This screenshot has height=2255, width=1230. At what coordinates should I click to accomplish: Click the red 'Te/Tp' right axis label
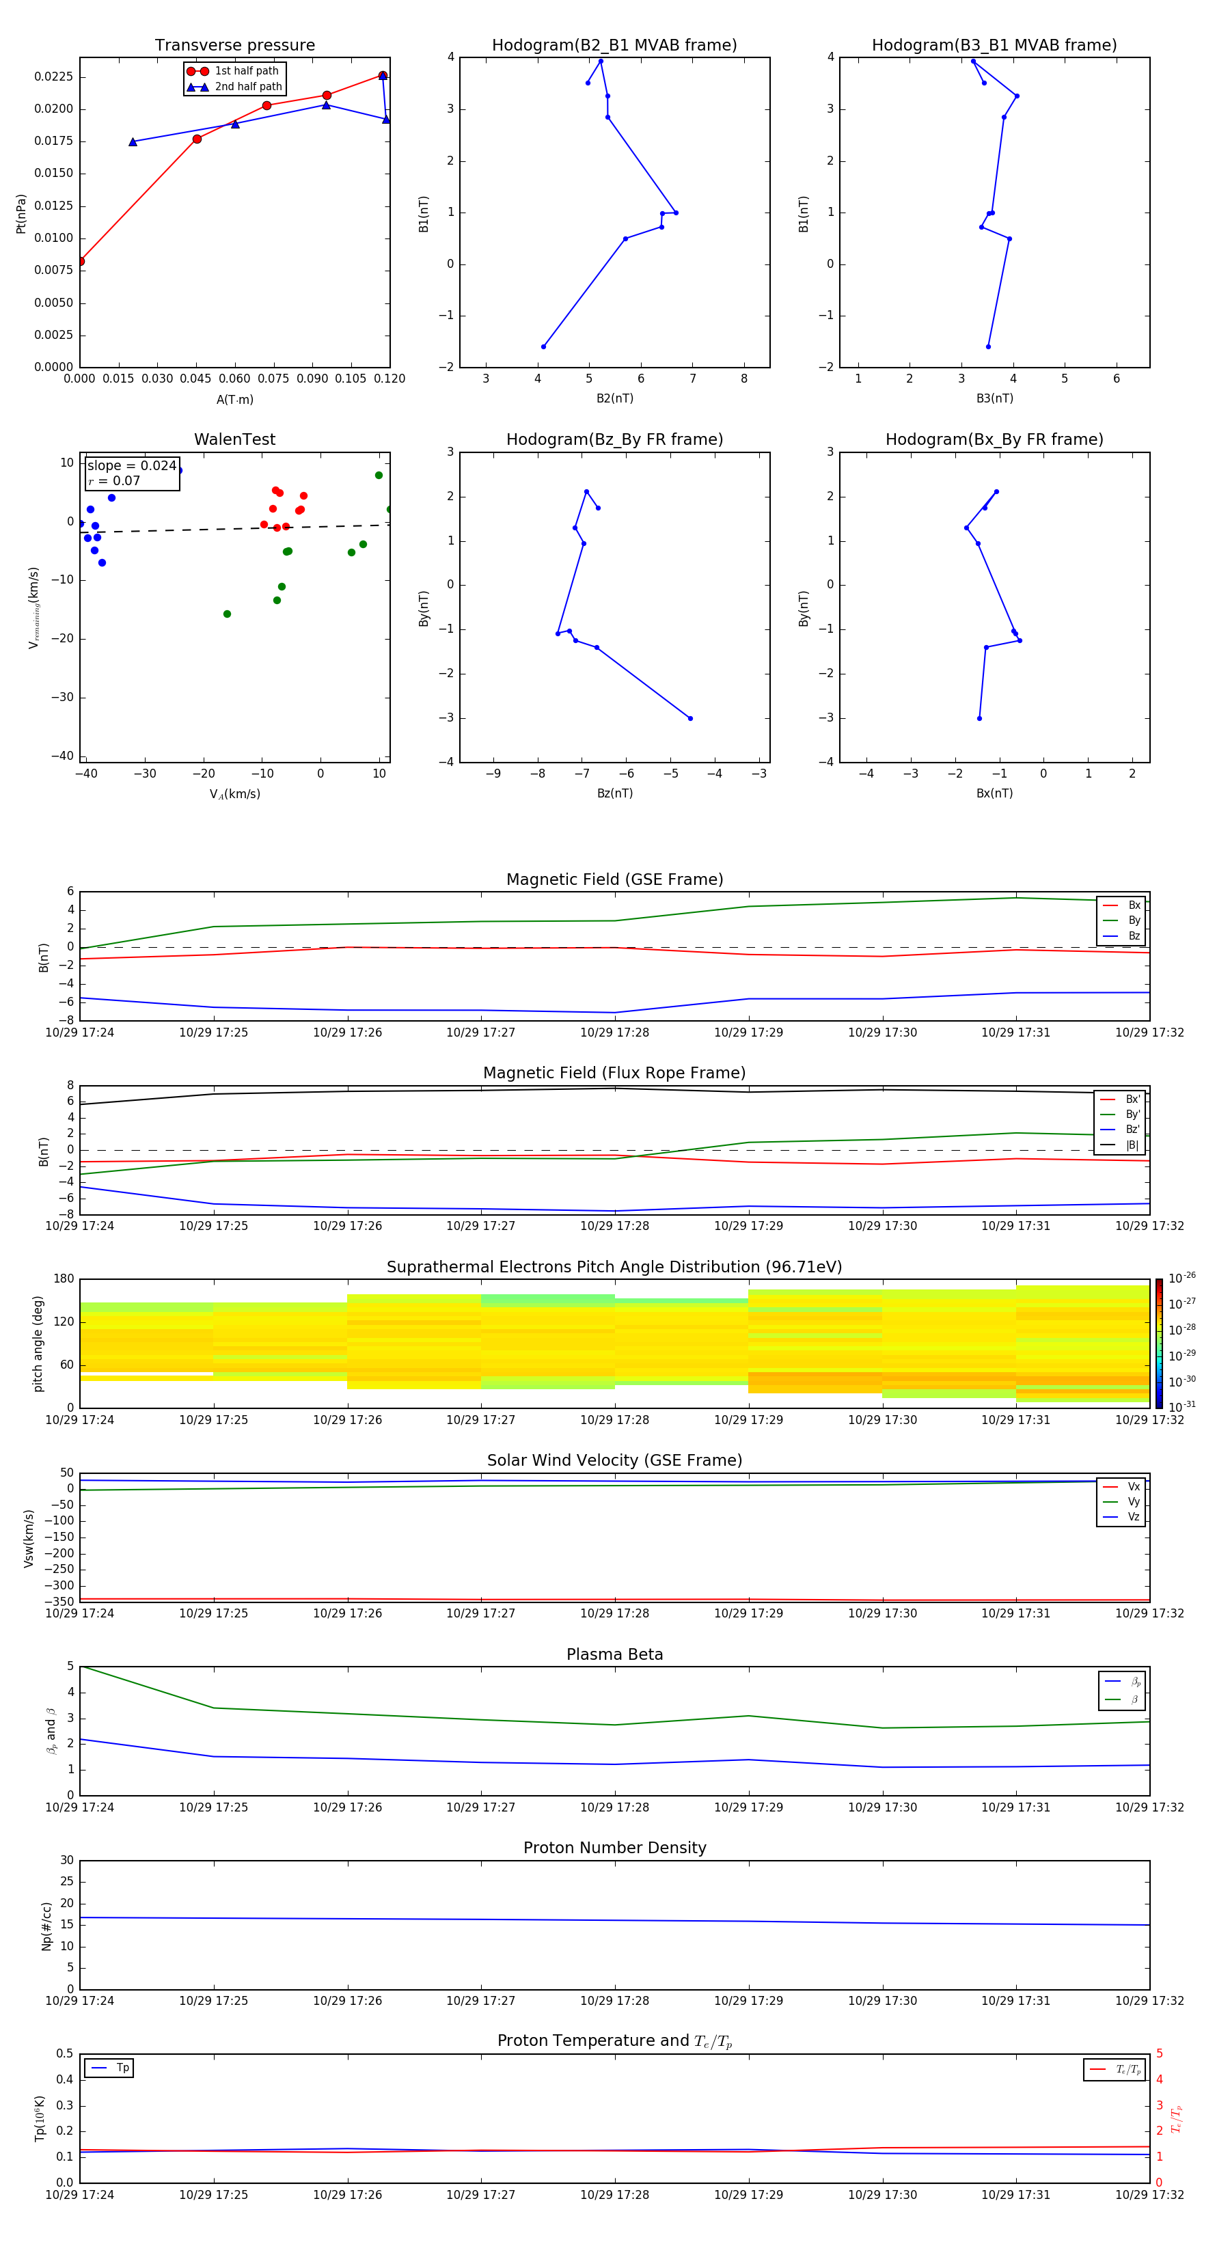pos(1177,2118)
